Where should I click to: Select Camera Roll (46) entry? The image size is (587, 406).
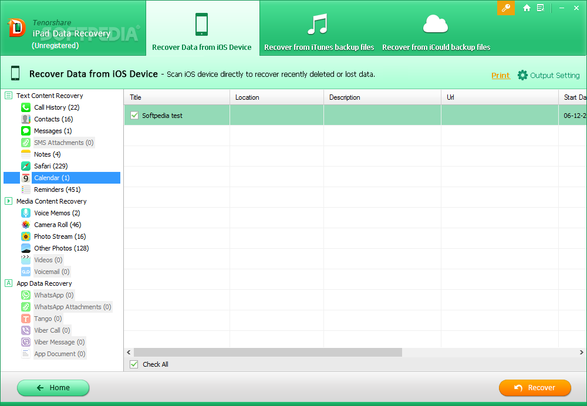point(58,225)
